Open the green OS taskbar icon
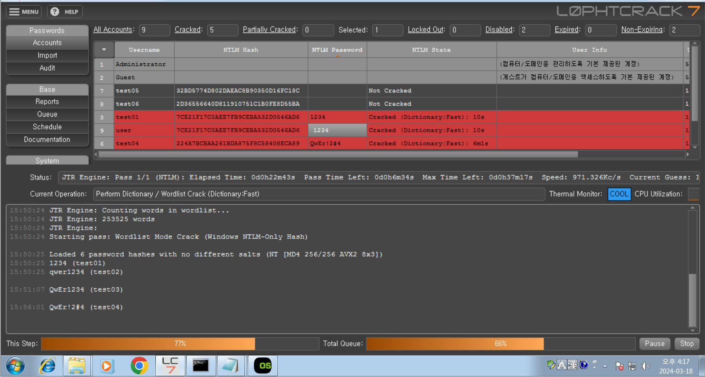705x377 pixels. 263,366
